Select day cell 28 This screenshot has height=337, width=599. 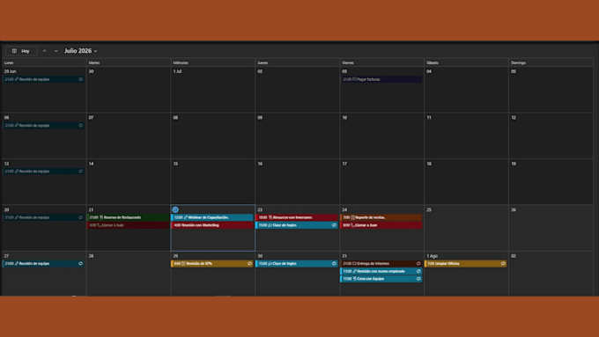(x=129, y=274)
